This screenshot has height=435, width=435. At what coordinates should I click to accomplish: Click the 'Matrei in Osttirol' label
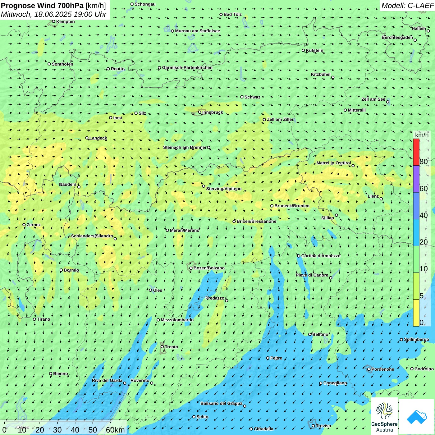[334, 163]
